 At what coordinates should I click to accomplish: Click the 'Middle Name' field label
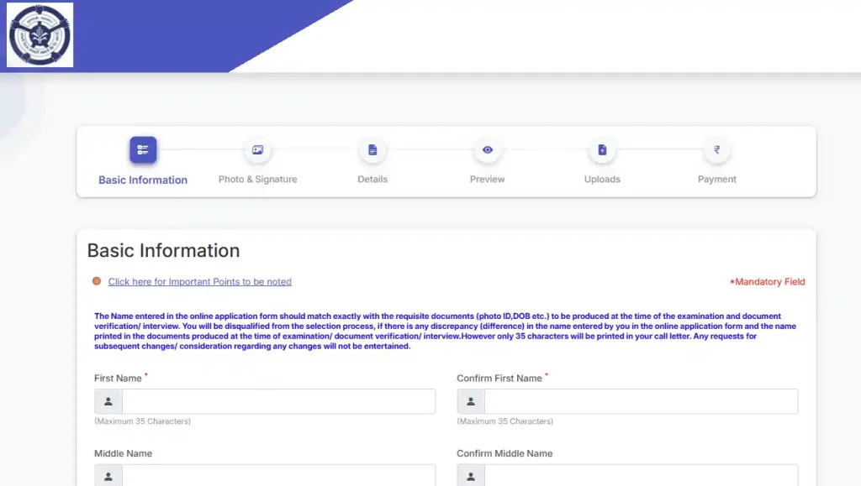pyautogui.click(x=123, y=453)
